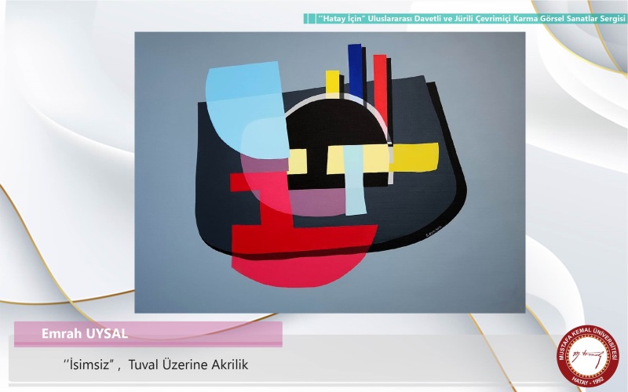628x392 pixels.
Task: Select the light blue vertical strip in center
Action: pos(355,182)
